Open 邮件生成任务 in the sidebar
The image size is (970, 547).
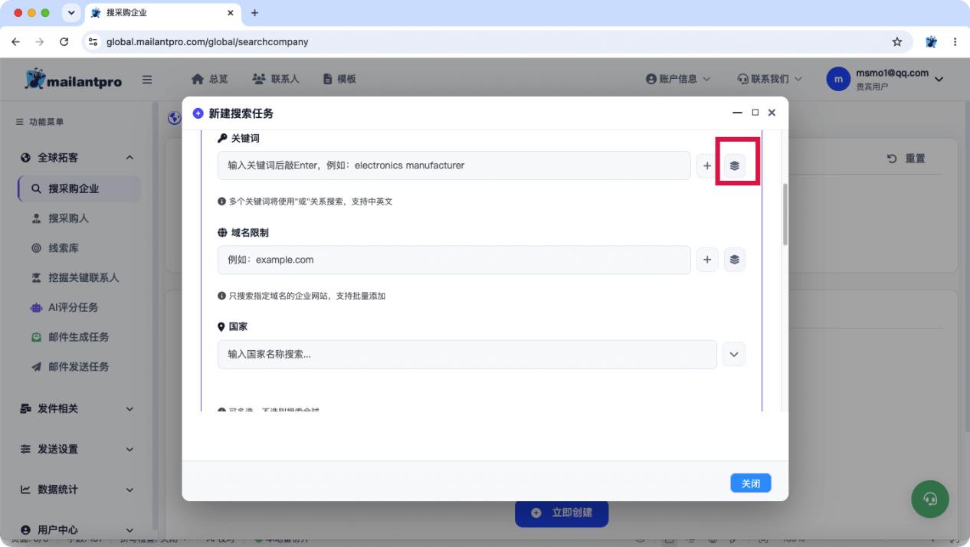coord(79,337)
